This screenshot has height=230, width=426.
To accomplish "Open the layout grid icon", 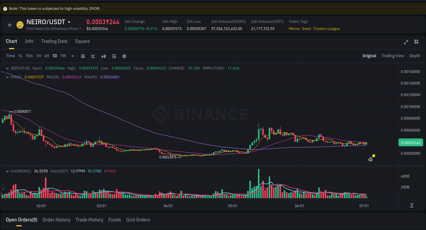I will pos(416,42).
